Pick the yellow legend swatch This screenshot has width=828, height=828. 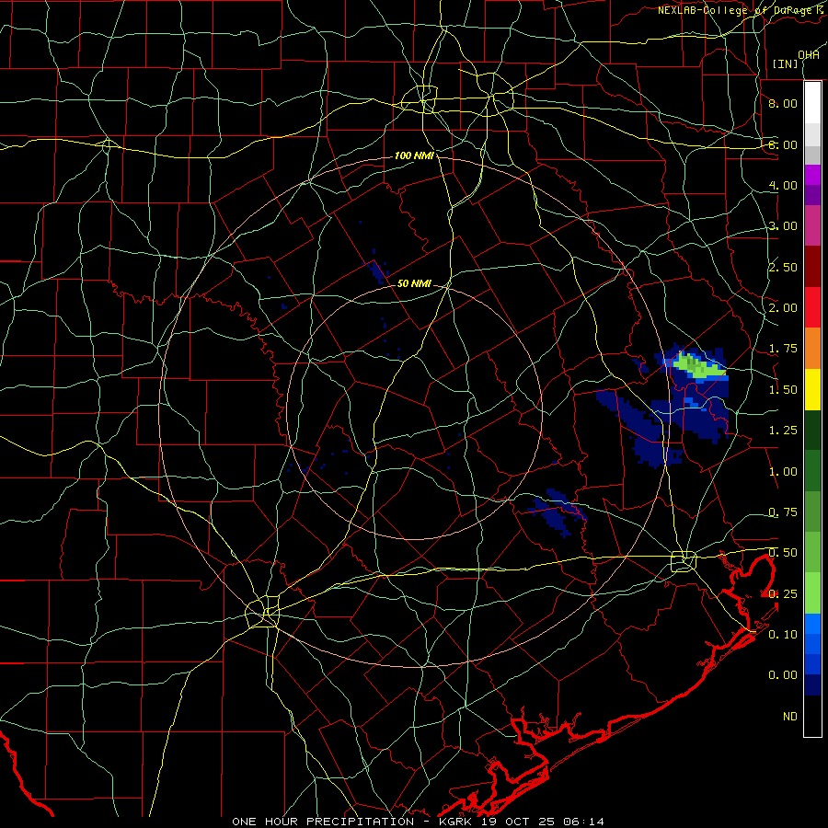pyautogui.click(x=812, y=389)
